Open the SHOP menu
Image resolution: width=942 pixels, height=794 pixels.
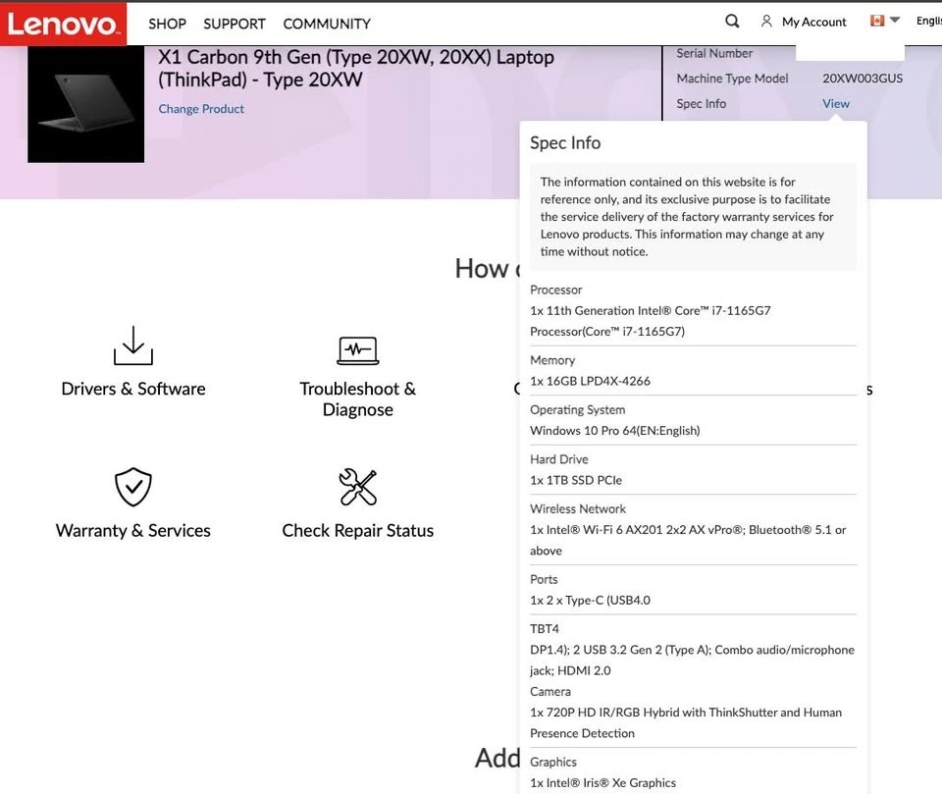coord(167,24)
